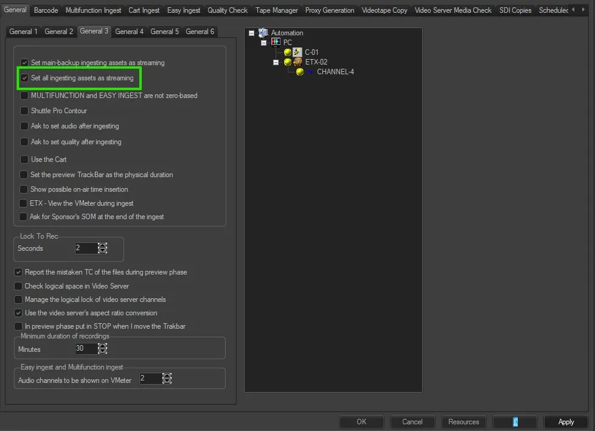Viewport: 595px width, 431px height.
Task: Open the General 4 sub-tab
Action: coord(129,32)
